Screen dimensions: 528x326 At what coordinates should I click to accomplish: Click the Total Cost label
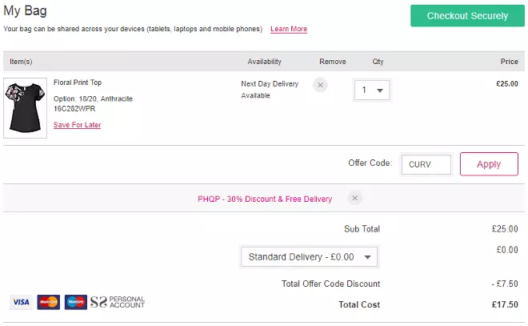click(358, 304)
